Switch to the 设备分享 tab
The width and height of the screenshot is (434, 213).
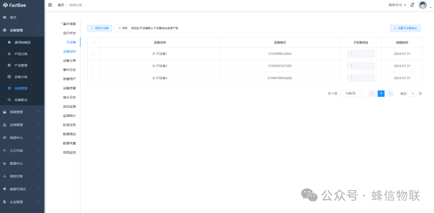click(69, 61)
